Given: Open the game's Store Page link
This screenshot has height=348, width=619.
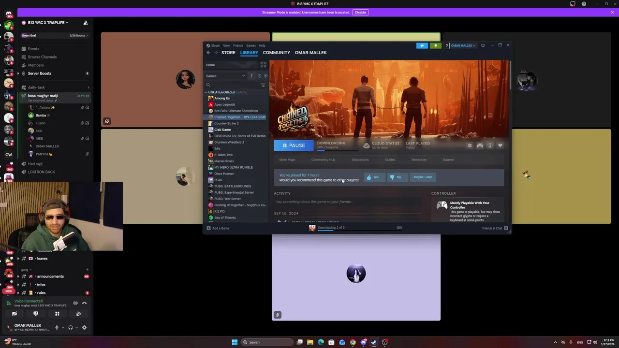Looking at the screenshot, I should [x=287, y=159].
